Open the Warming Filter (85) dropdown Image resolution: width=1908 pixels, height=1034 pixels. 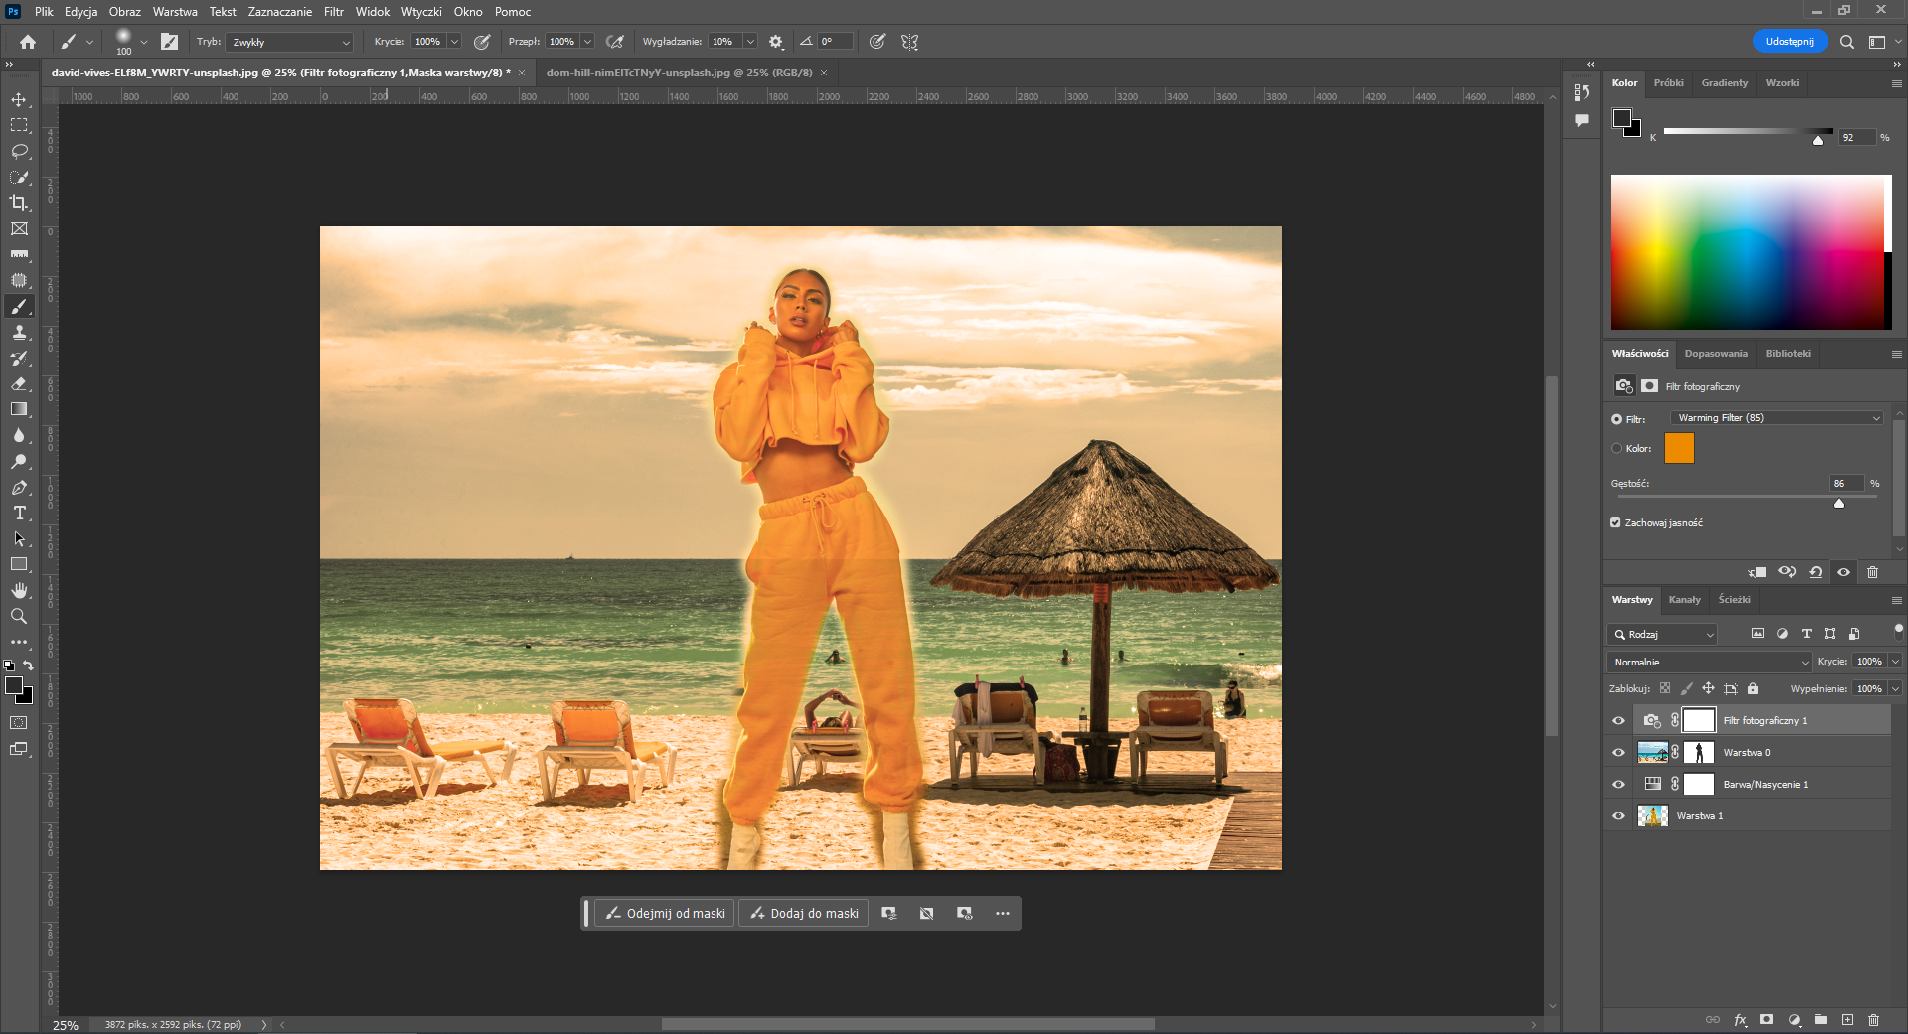coord(1778,418)
